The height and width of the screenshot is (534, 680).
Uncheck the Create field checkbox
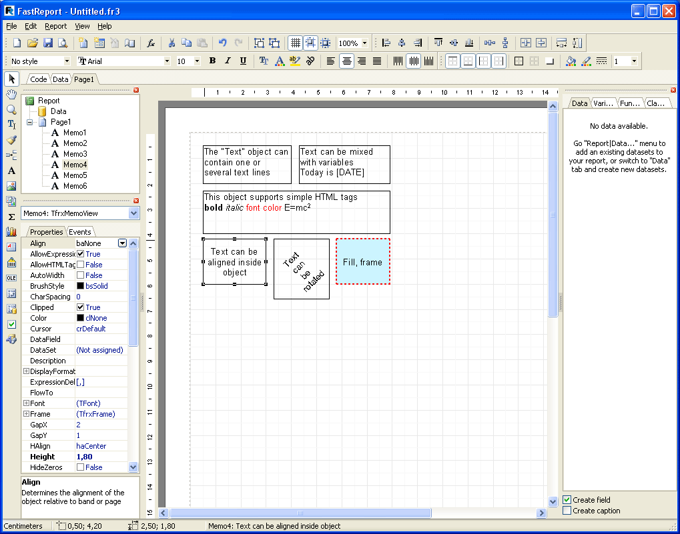tap(567, 500)
